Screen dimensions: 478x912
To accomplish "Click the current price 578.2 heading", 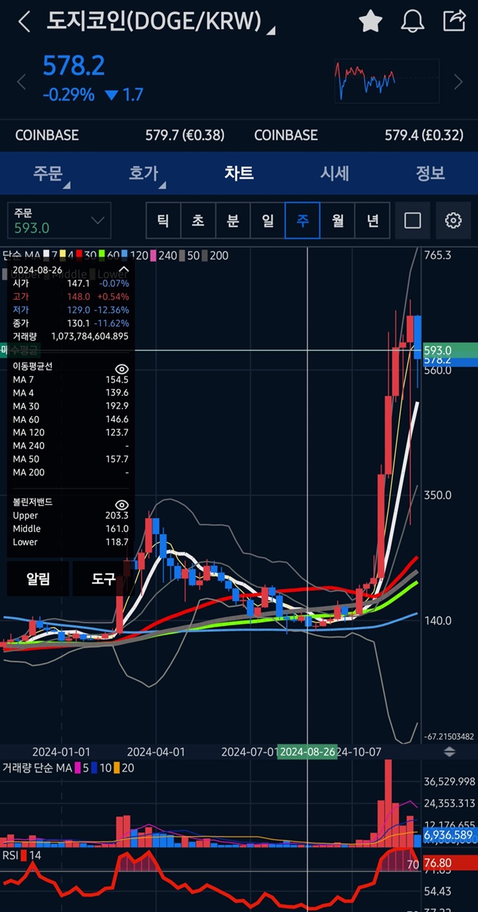I will coord(73,66).
